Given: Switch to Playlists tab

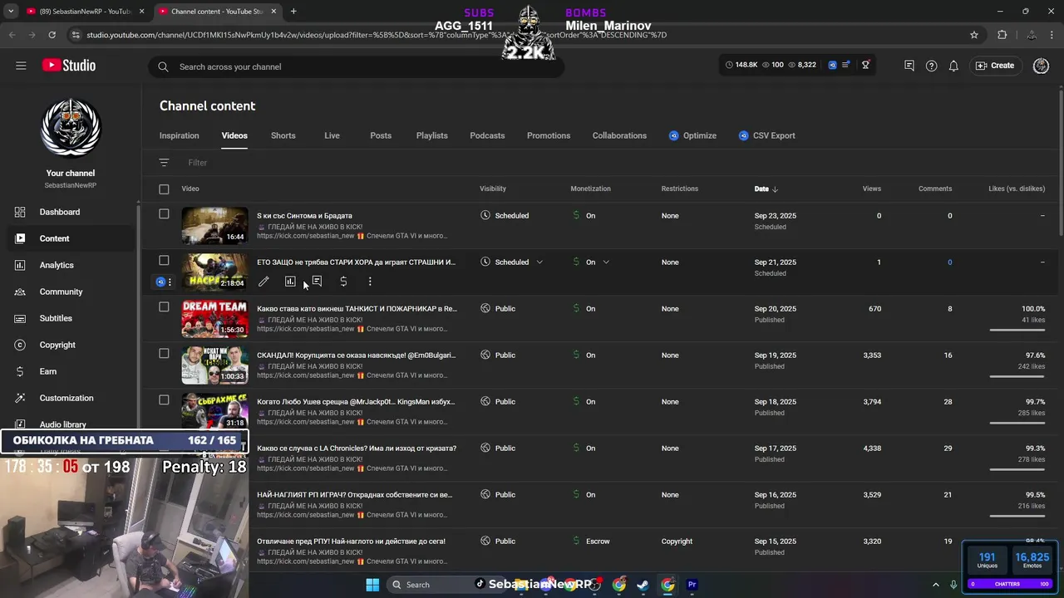Looking at the screenshot, I should click(431, 135).
